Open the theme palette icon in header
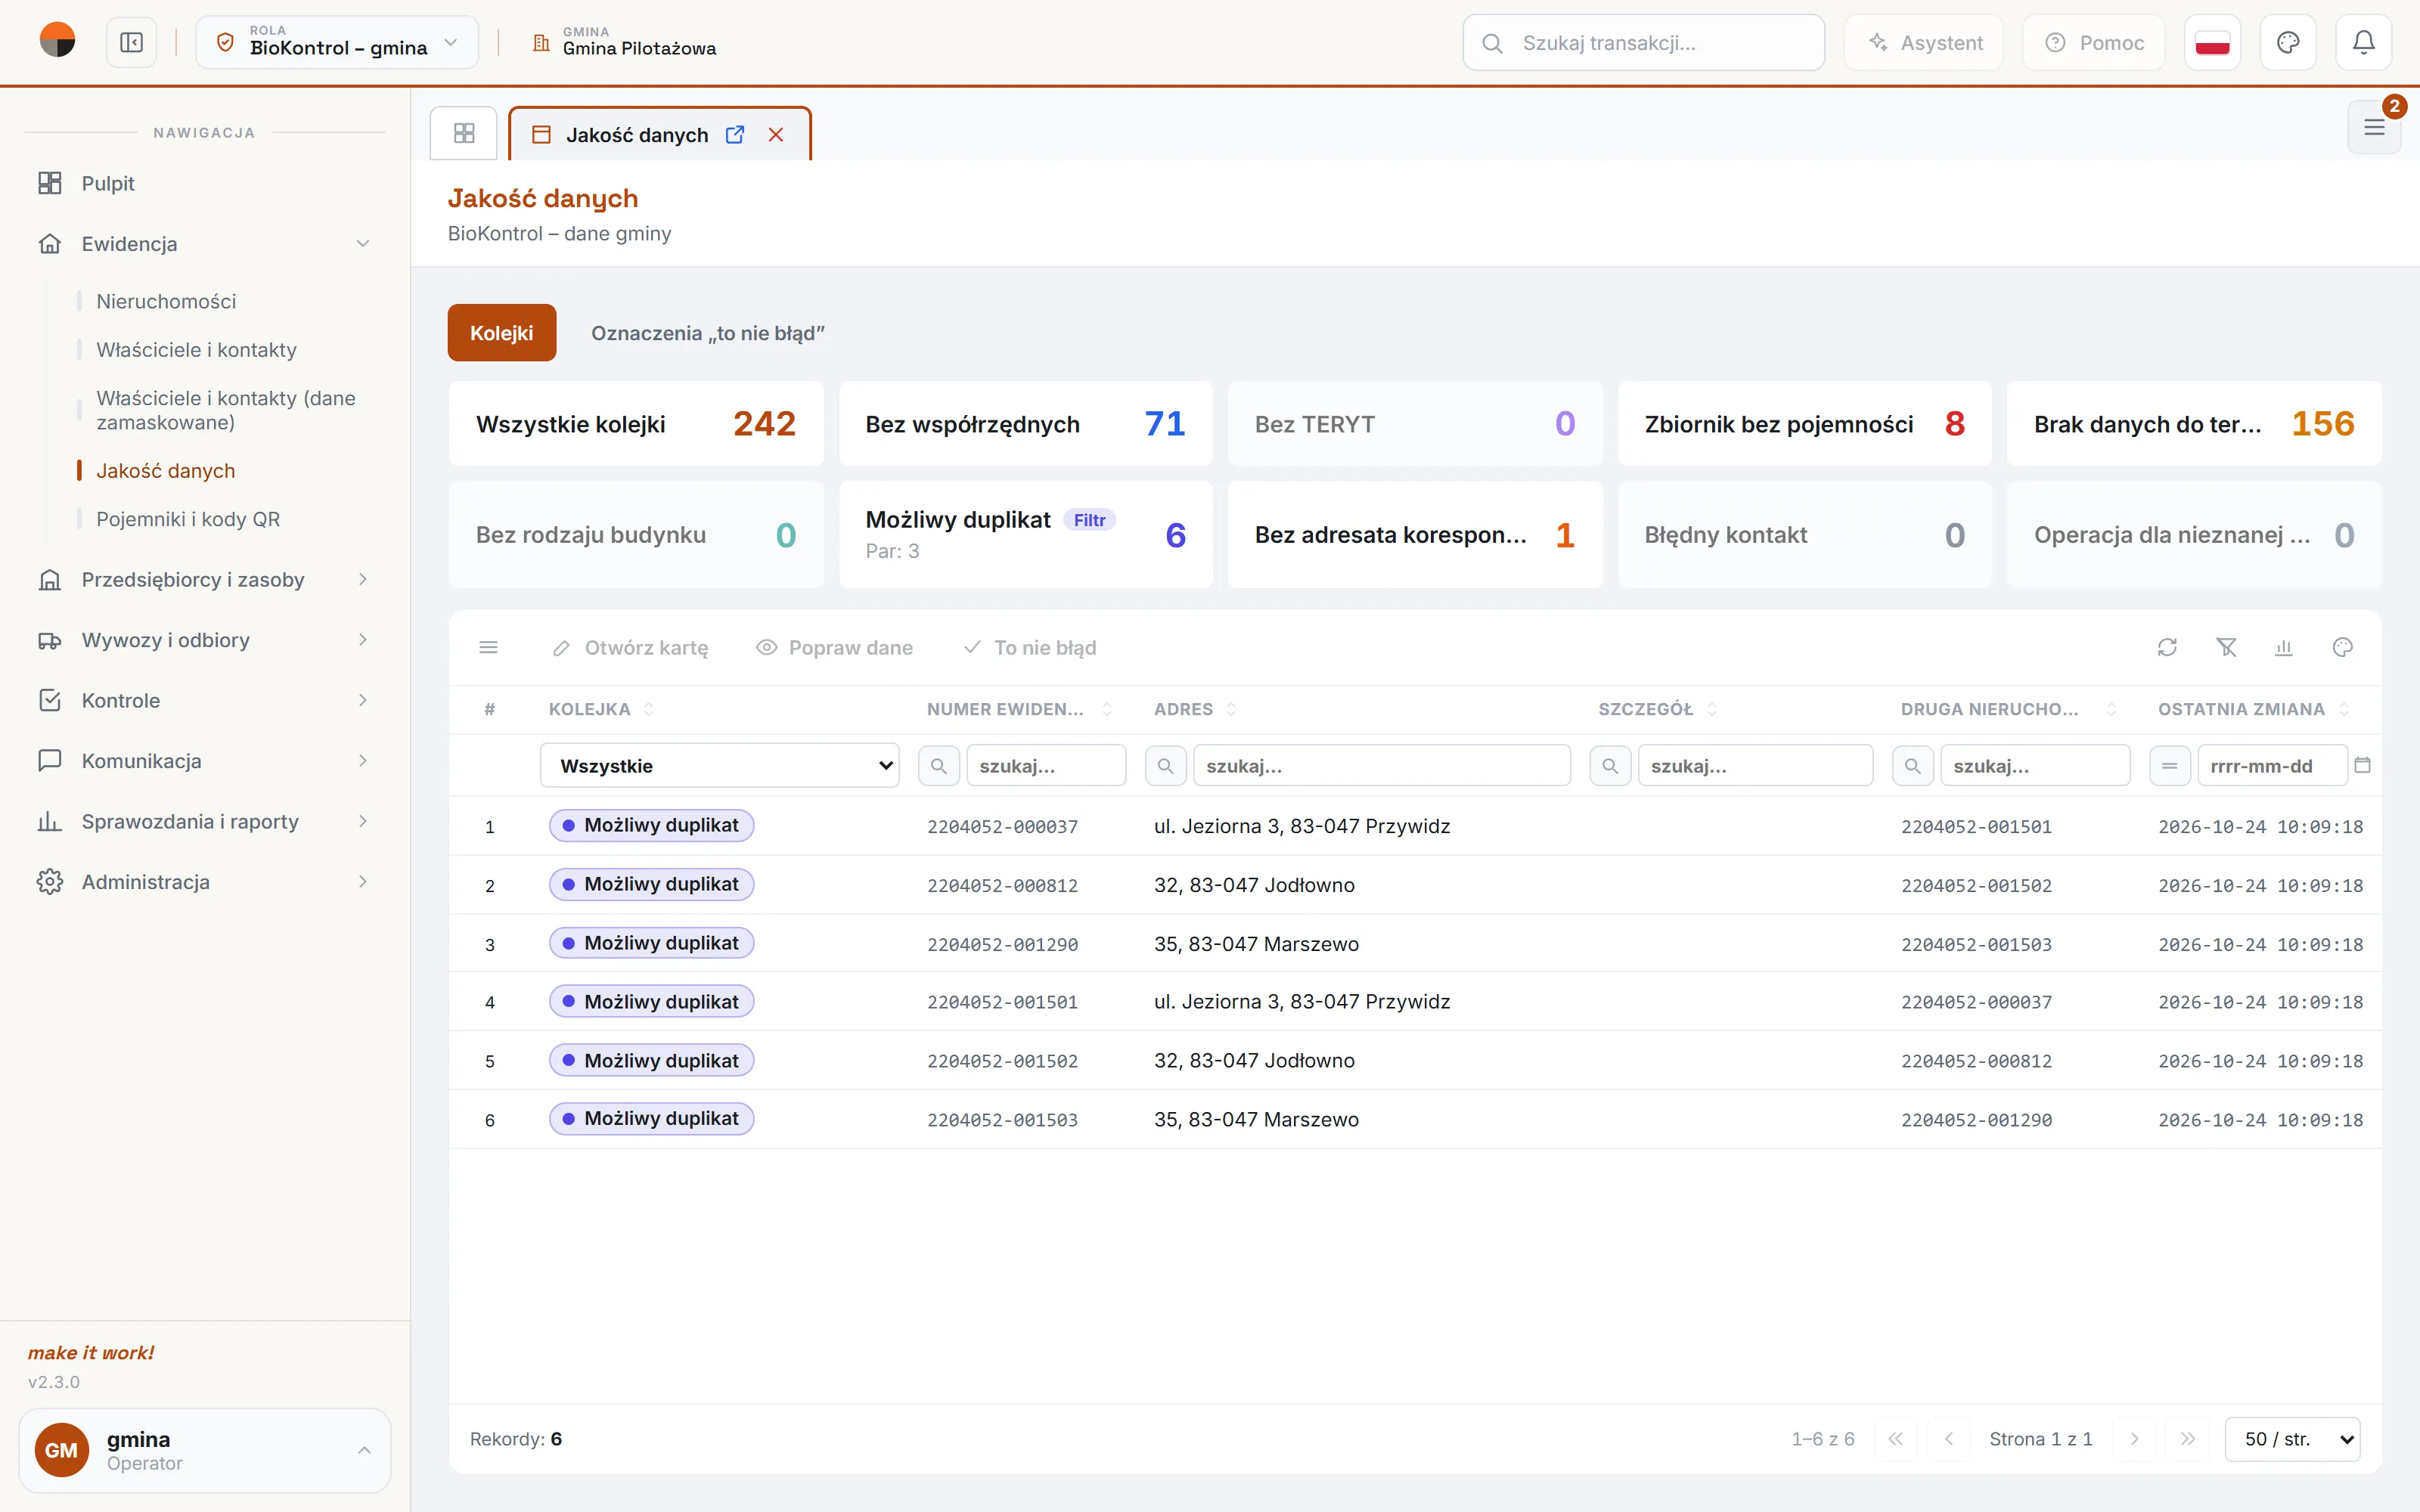 2288,43
